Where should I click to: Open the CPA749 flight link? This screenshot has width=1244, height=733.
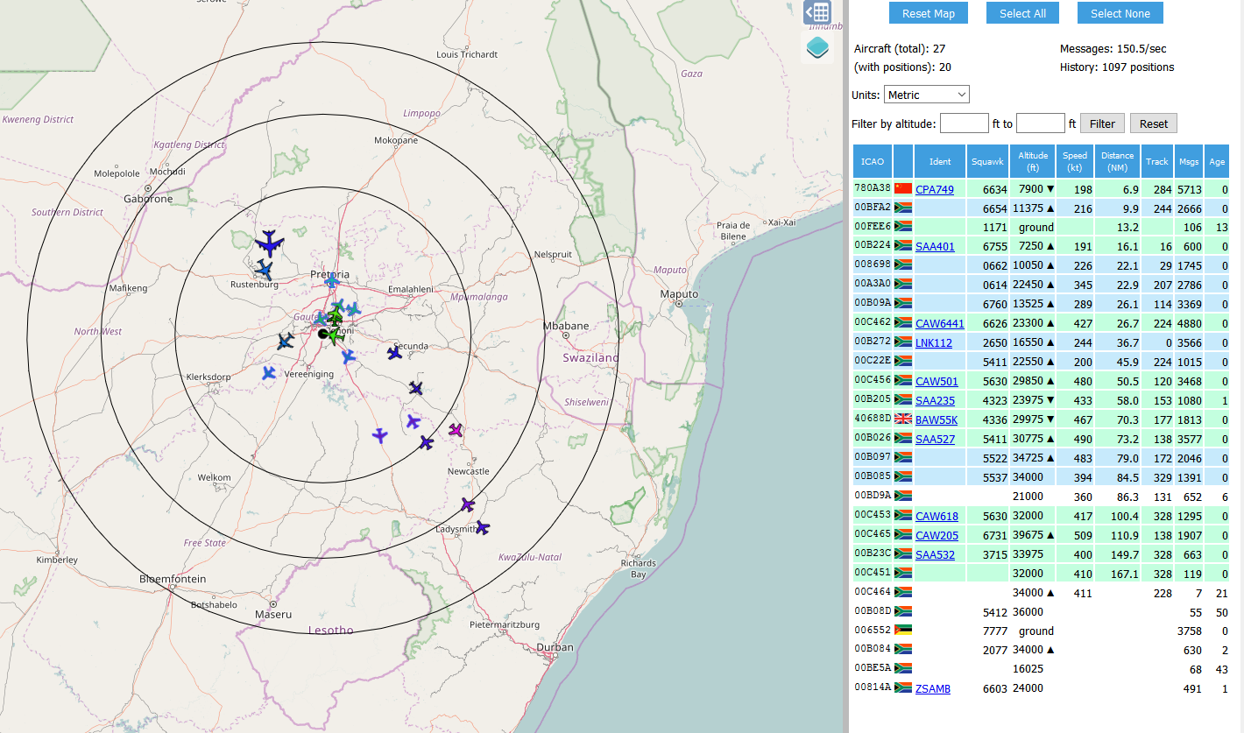(x=934, y=189)
